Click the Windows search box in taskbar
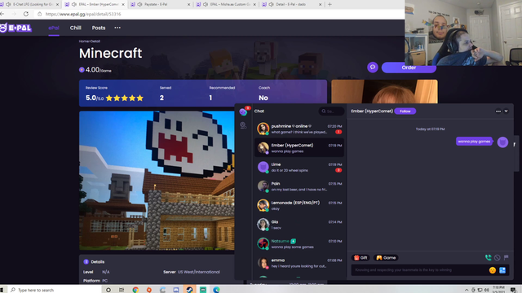Screen dimensions: 522x293 click(x=55, y=290)
